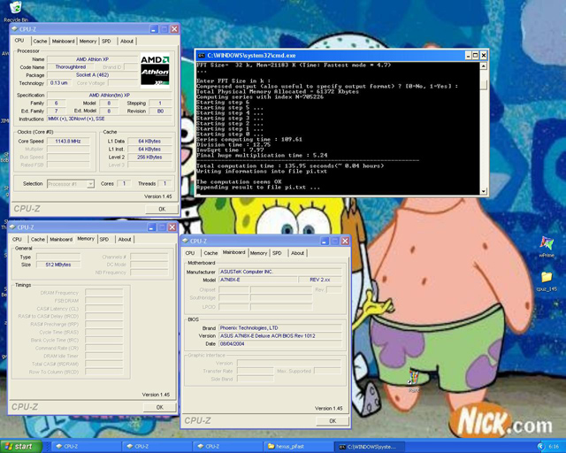This screenshot has height=453, width=566.
Task: Select Mainboard tab in top CPU-Z window
Action: pos(63,42)
